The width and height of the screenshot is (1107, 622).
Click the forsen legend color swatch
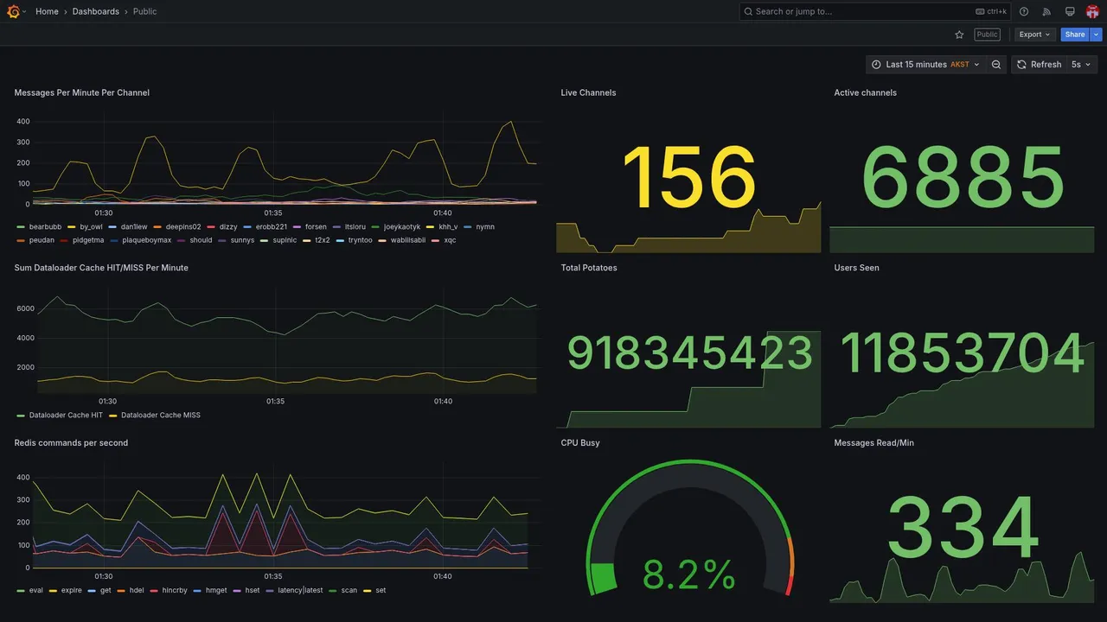[x=298, y=227]
